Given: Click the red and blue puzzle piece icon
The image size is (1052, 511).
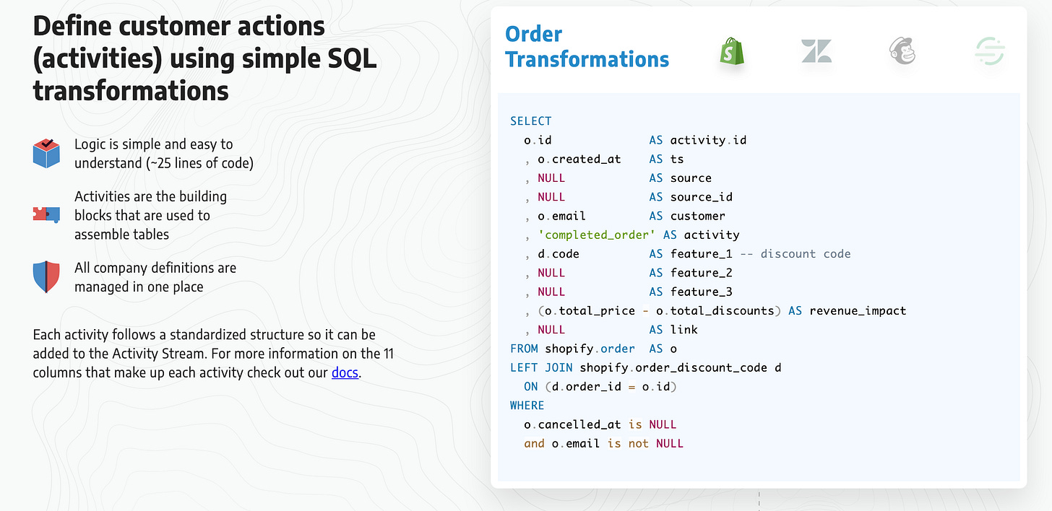Looking at the screenshot, I should click(x=46, y=214).
